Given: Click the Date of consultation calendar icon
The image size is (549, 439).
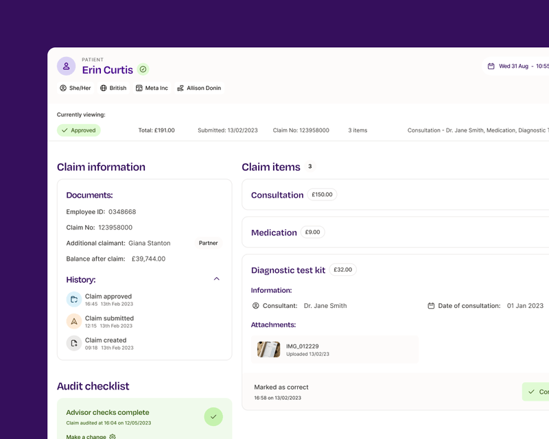Looking at the screenshot, I should [431, 306].
